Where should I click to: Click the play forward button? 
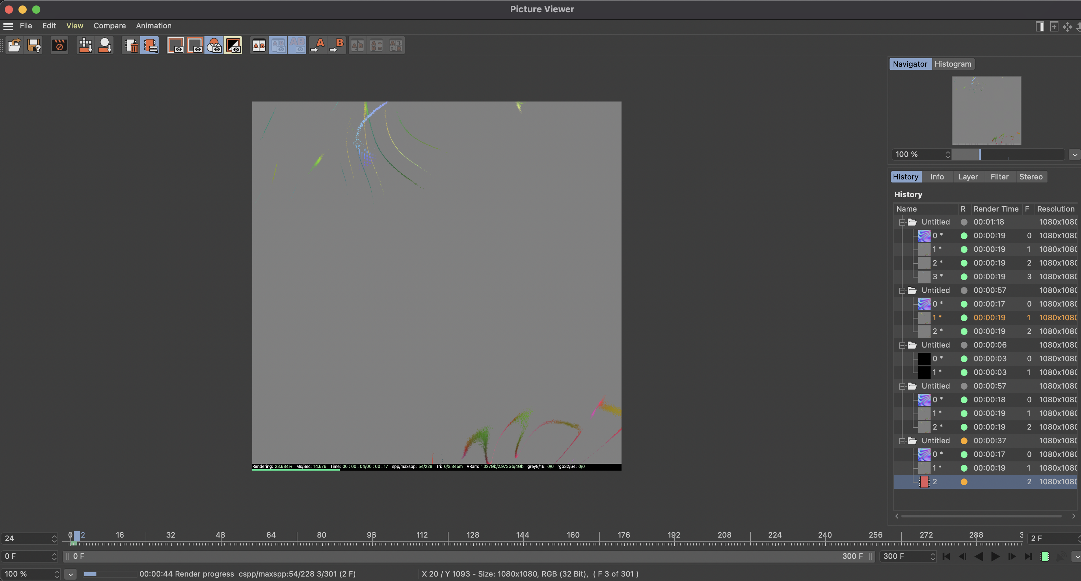pyautogui.click(x=996, y=556)
